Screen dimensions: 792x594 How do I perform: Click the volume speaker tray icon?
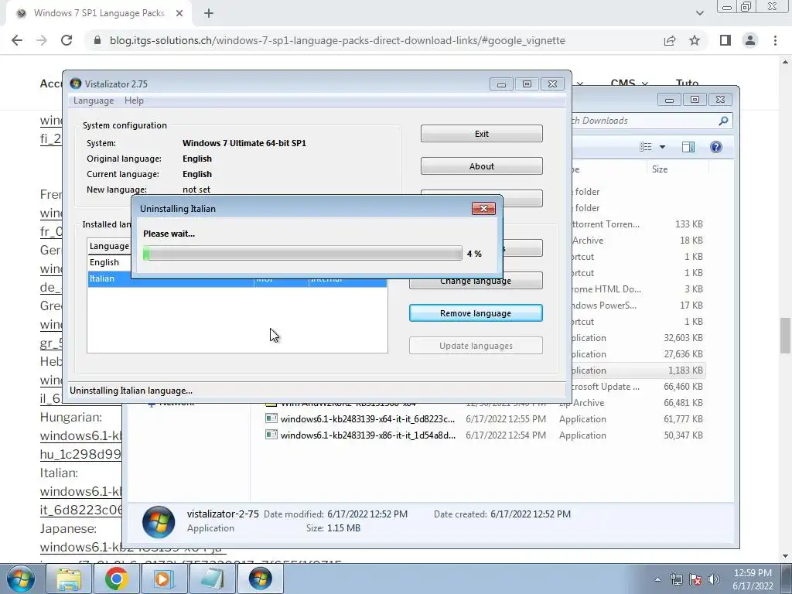coord(714,579)
